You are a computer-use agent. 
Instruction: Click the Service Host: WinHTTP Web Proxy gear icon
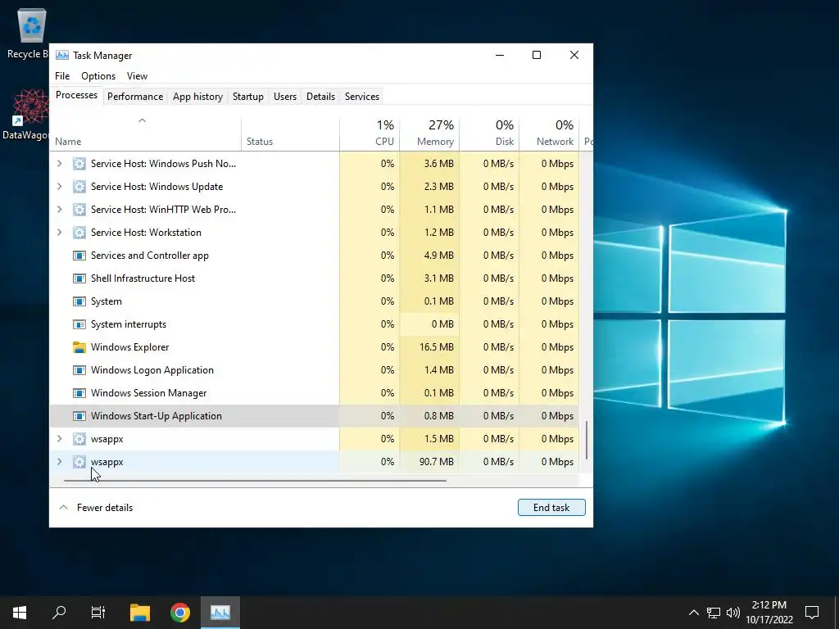[x=79, y=210]
